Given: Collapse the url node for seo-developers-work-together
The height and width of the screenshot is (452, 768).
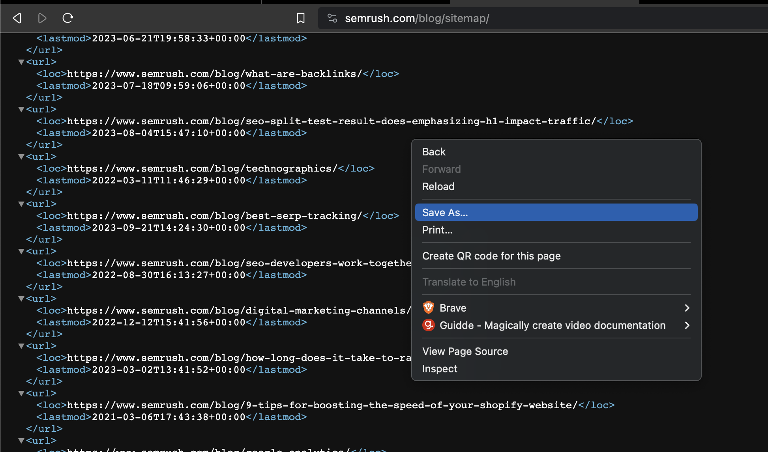Looking at the screenshot, I should [x=21, y=251].
